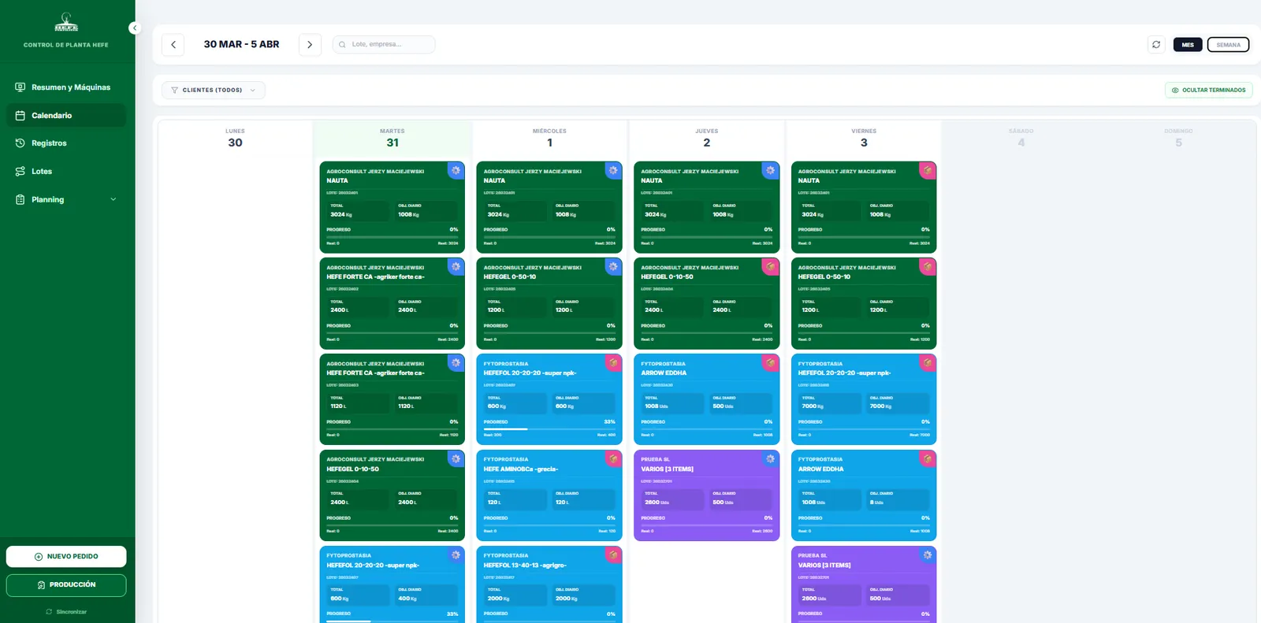Click the Nuevo Pedido button
This screenshot has height=623, width=1261.
tap(66, 557)
